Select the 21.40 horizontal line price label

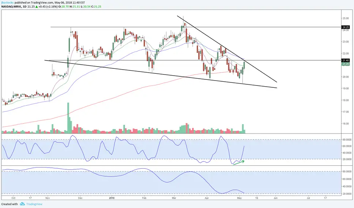coord(346,61)
